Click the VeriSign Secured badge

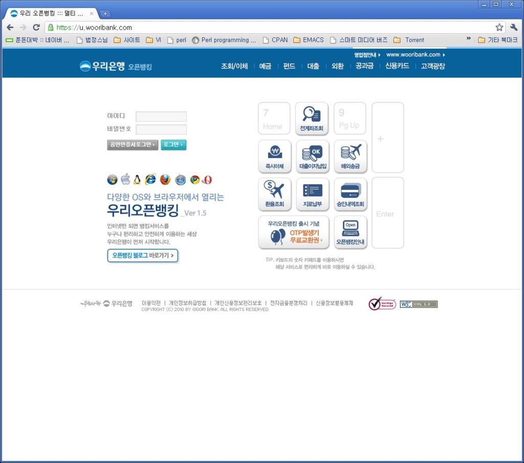(x=382, y=304)
